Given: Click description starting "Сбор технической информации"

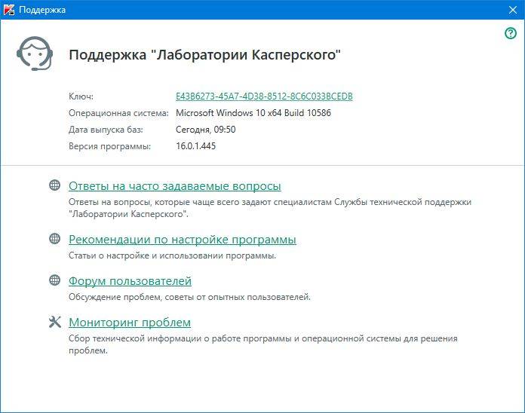Looking at the screenshot, I should click(262, 344).
